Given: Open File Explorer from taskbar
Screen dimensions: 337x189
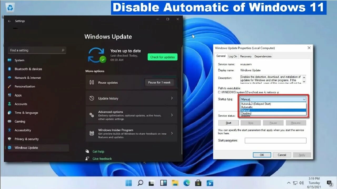Looking at the screenshot, I should pyautogui.click(x=175, y=183).
